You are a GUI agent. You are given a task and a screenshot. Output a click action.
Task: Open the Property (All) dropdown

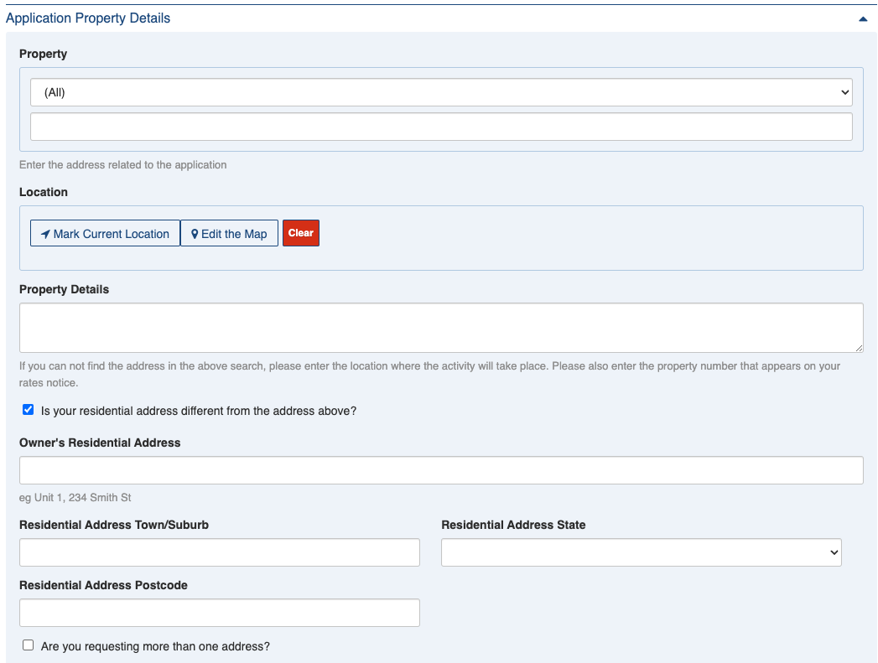coord(440,93)
